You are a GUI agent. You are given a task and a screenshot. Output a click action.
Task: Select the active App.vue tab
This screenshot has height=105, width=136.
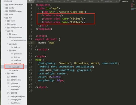tap(125, 1)
